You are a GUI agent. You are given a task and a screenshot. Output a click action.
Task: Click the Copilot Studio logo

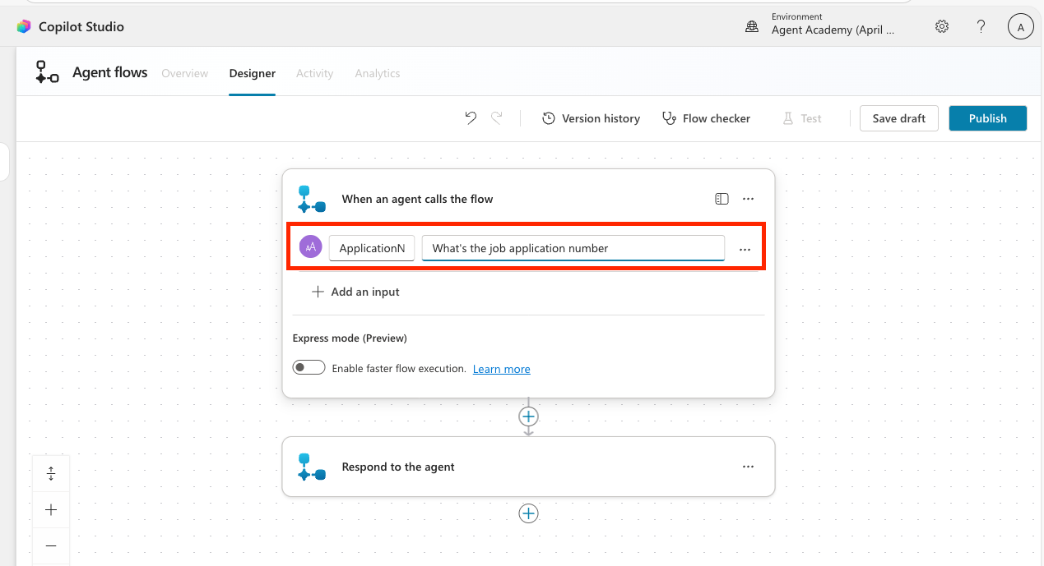(x=24, y=26)
